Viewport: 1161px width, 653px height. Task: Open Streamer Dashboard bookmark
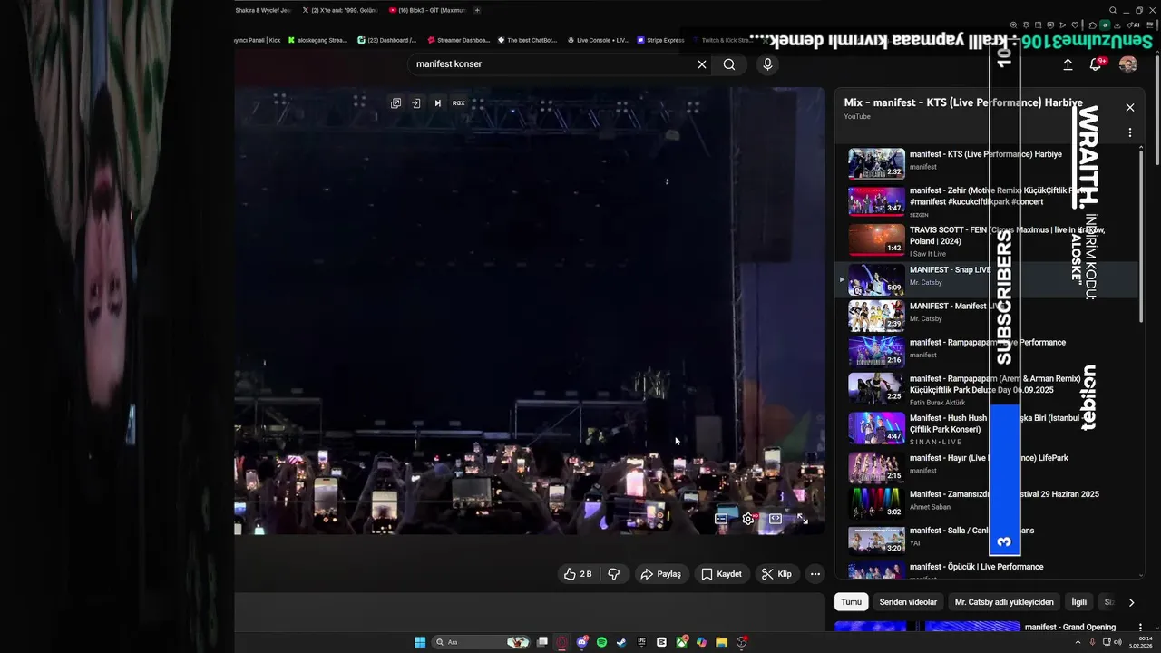[x=459, y=40]
